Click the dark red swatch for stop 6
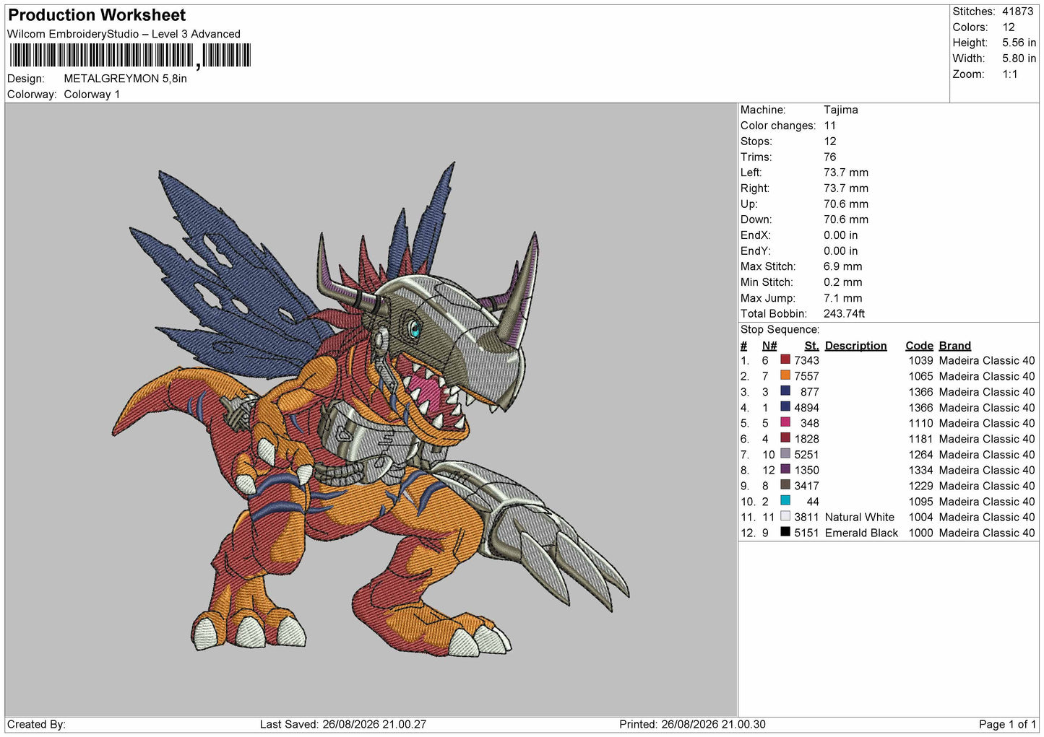This screenshot has height=737, width=1044. [785, 438]
